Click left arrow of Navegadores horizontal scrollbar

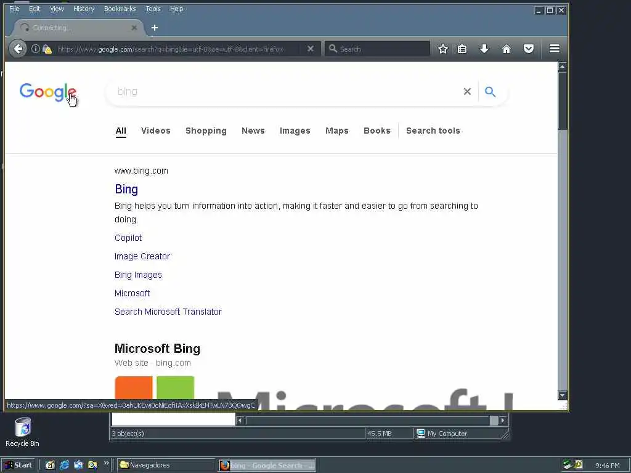pyautogui.click(x=240, y=420)
